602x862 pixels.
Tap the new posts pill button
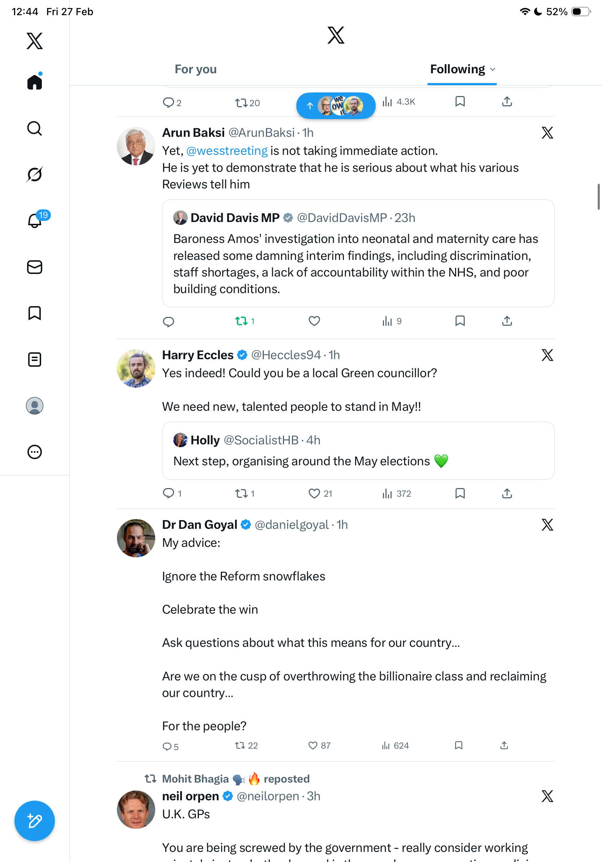click(336, 106)
